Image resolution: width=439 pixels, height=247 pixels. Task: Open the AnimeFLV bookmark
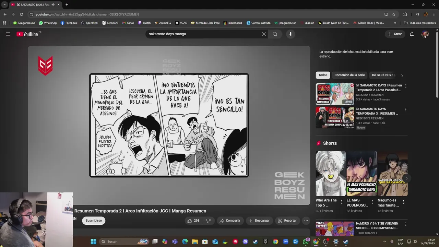tap(163, 23)
